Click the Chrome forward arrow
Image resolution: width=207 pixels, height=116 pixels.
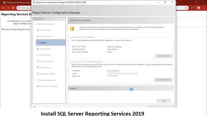(8, 8)
